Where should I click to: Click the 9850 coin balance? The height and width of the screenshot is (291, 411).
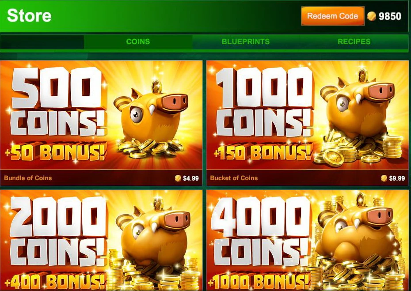click(x=390, y=16)
